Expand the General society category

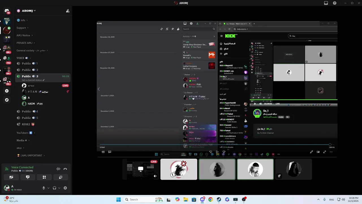pyautogui.click(x=32, y=50)
